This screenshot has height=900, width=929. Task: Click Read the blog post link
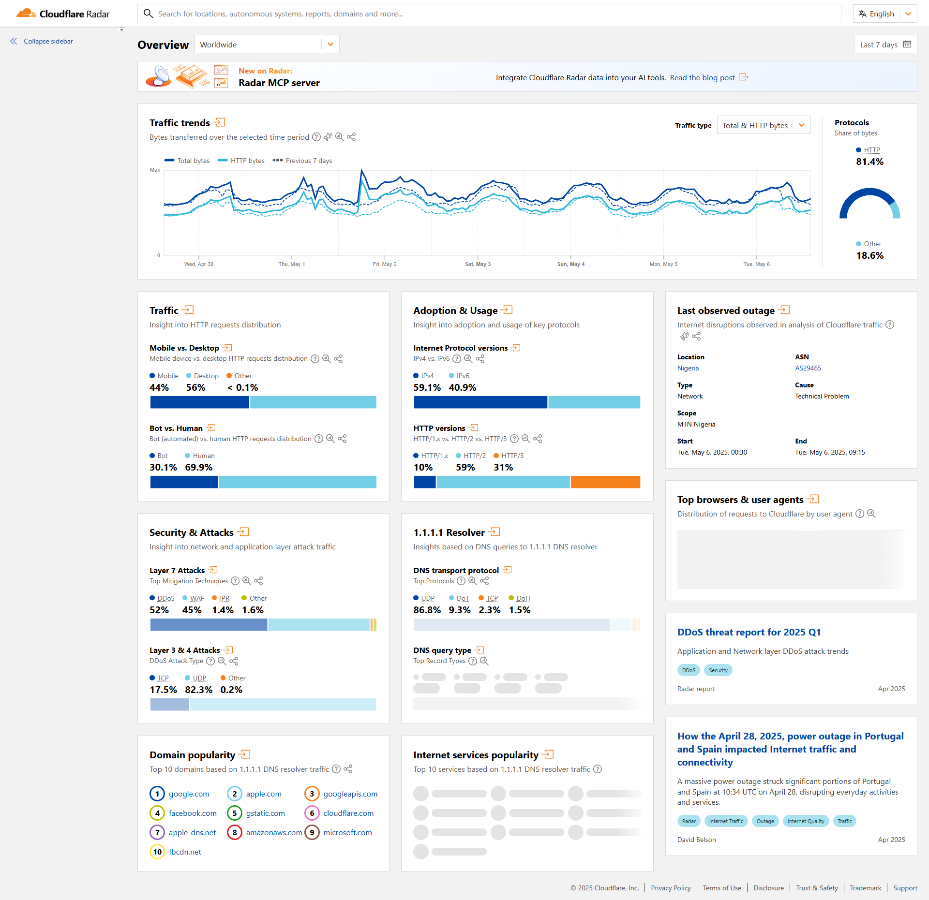(x=709, y=77)
